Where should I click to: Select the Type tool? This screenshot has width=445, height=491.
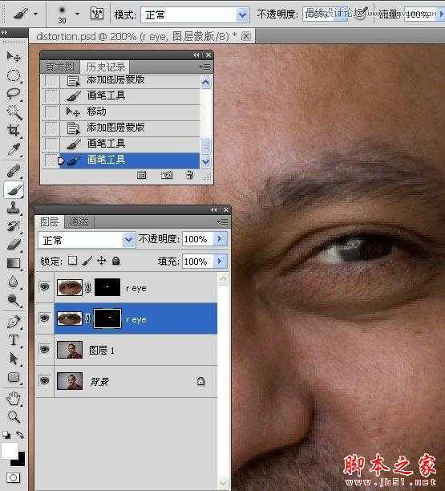14,340
